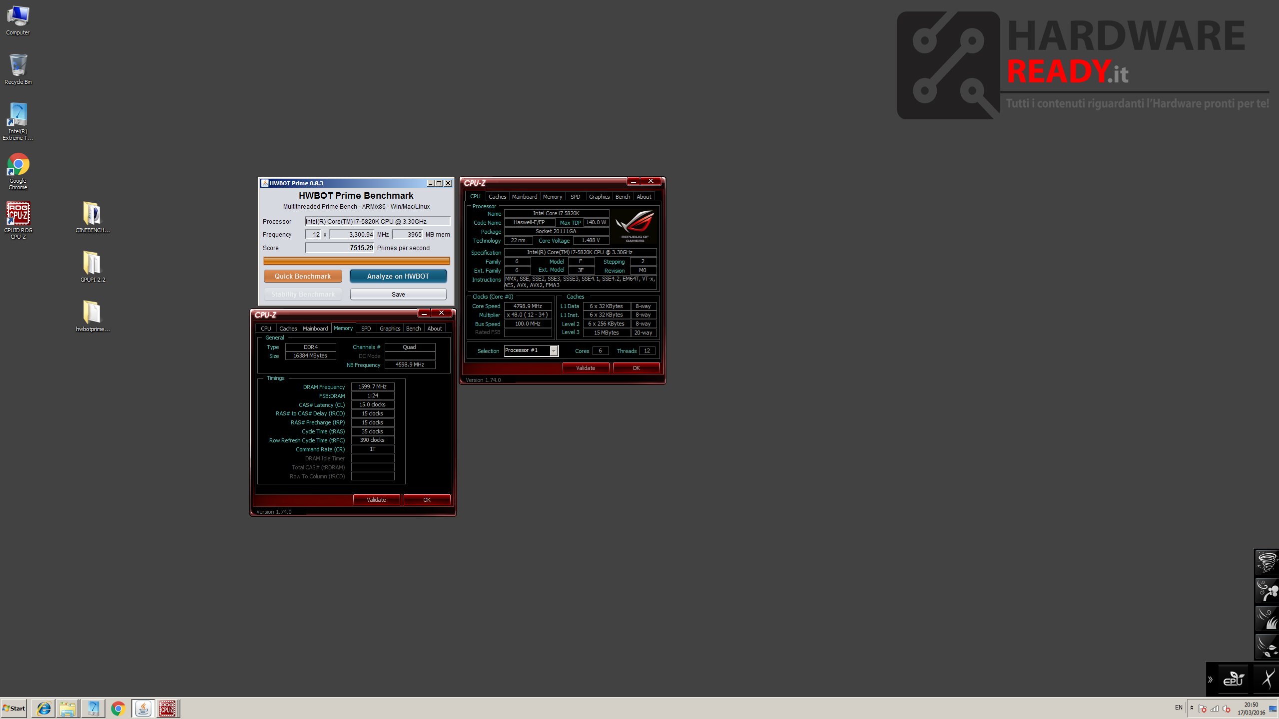Switch to Memory tab in right CPU-Z

point(553,197)
